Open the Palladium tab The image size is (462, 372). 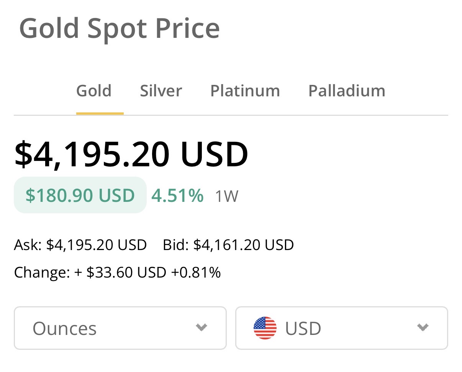click(347, 91)
